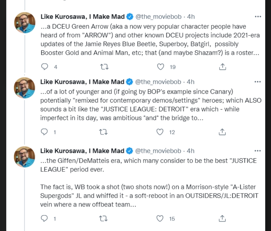Share the Giffen/DeMatteis era tweet
The width and height of the screenshot is (271, 231).
223,219
